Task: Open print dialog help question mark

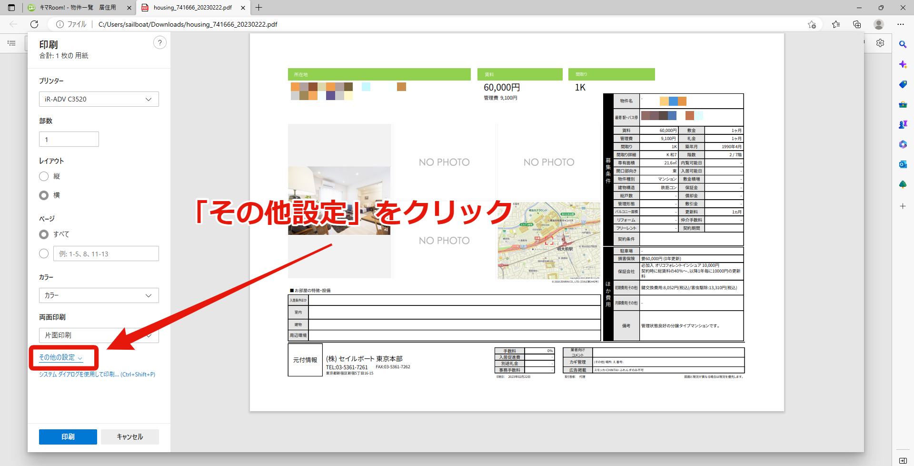Action: coord(160,43)
